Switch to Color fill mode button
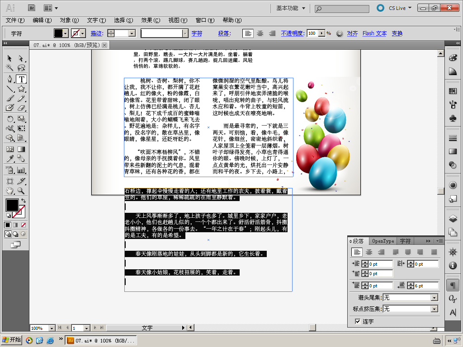Screen dimensions: 463x347 point(8,225)
